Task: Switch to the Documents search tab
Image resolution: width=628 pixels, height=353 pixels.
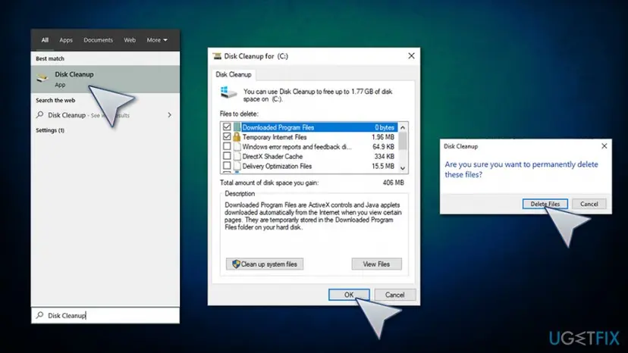Action: 98,40
